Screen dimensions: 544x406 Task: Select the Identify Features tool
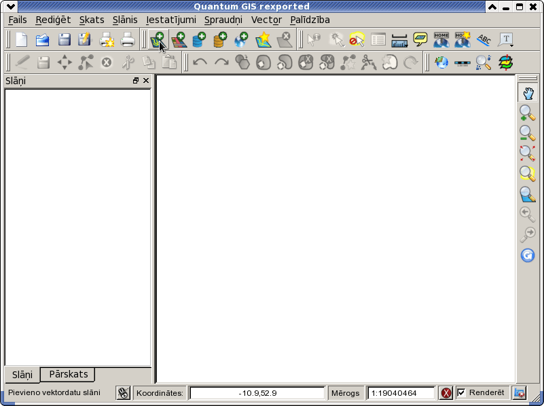pyautogui.click(x=314, y=39)
